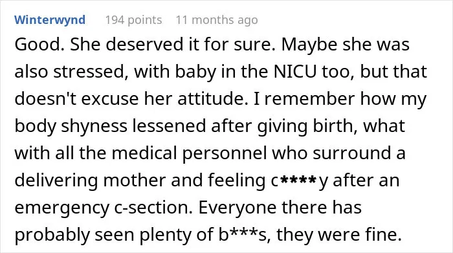This screenshot has height=253, width=453.
Task: Click the word NICU in comment
Action: [295, 71]
